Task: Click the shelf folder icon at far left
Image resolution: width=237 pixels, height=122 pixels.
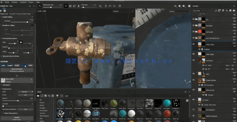Action: (38, 96)
